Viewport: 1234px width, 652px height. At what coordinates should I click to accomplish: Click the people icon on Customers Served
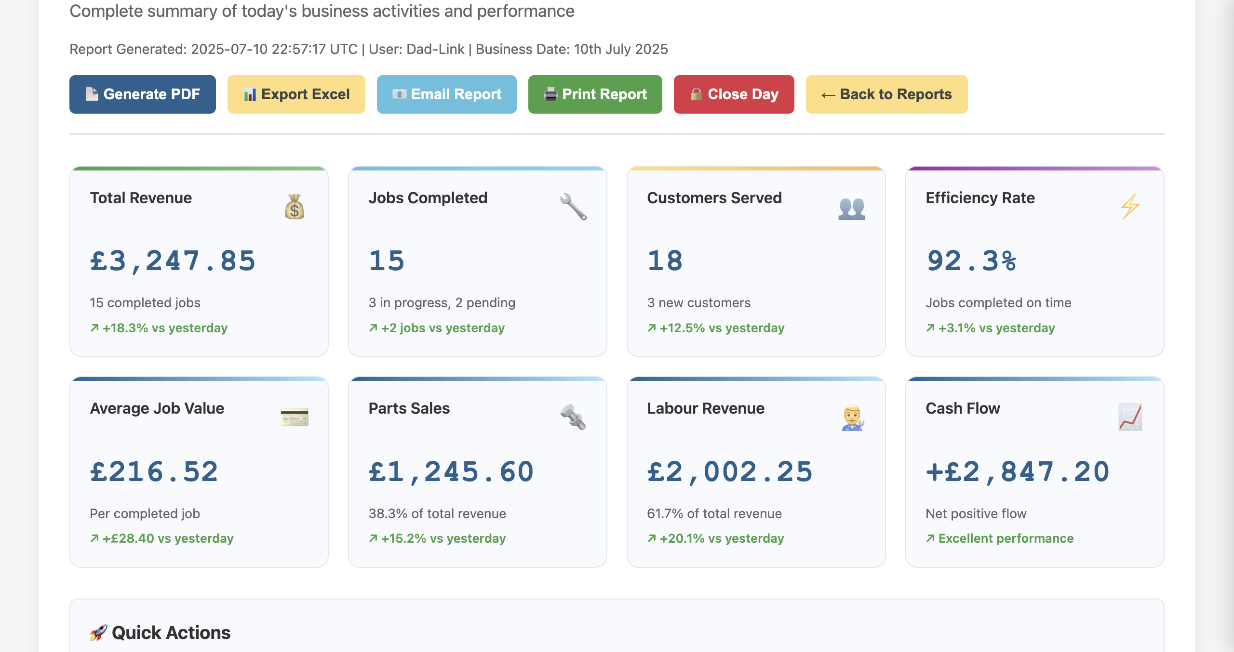point(852,209)
